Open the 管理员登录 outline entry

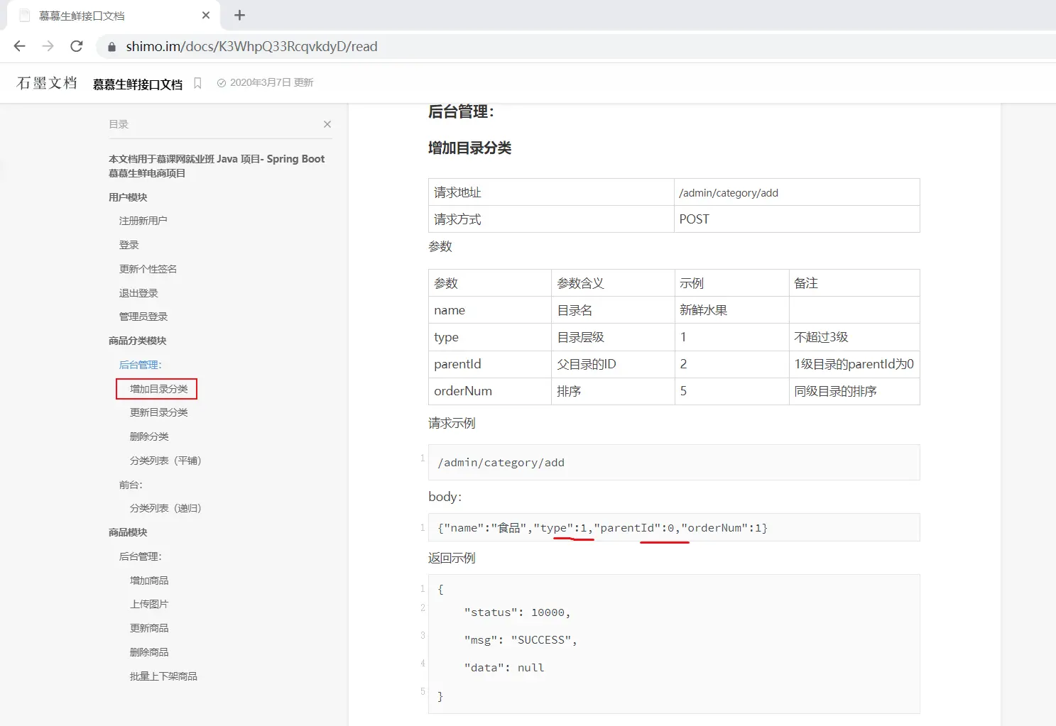tap(143, 317)
